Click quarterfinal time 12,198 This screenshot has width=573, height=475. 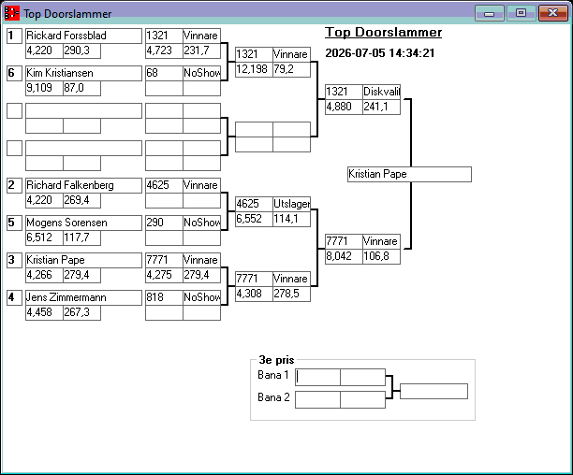tap(254, 69)
